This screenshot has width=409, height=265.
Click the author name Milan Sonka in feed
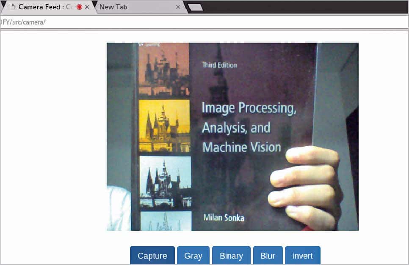click(224, 218)
